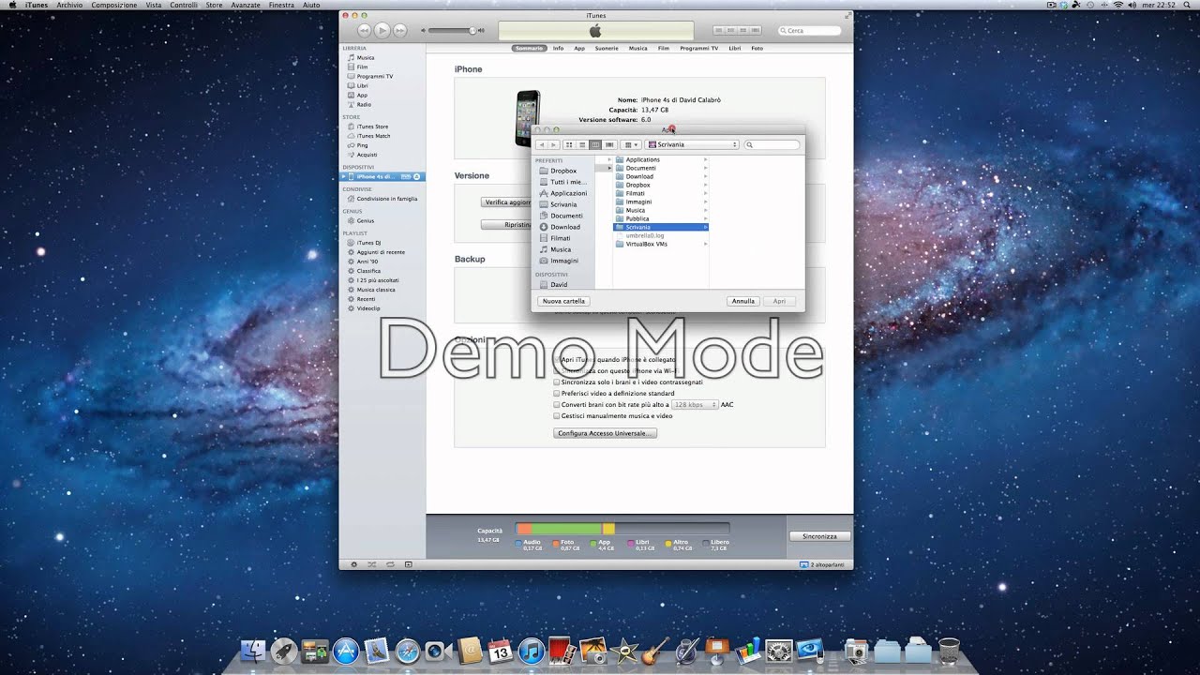
Task: Open Musica in the iTunes library sidebar
Action: pyautogui.click(x=365, y=58)
